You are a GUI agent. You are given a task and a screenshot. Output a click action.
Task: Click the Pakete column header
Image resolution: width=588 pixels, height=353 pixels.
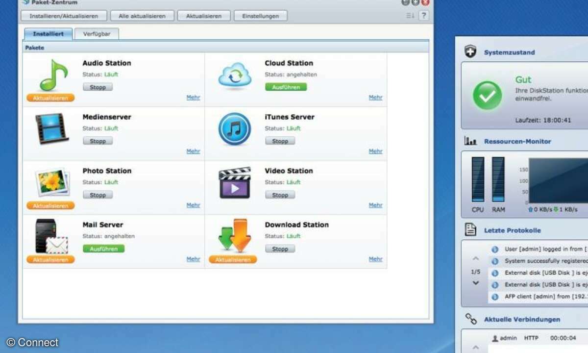[x=226, y=48]
